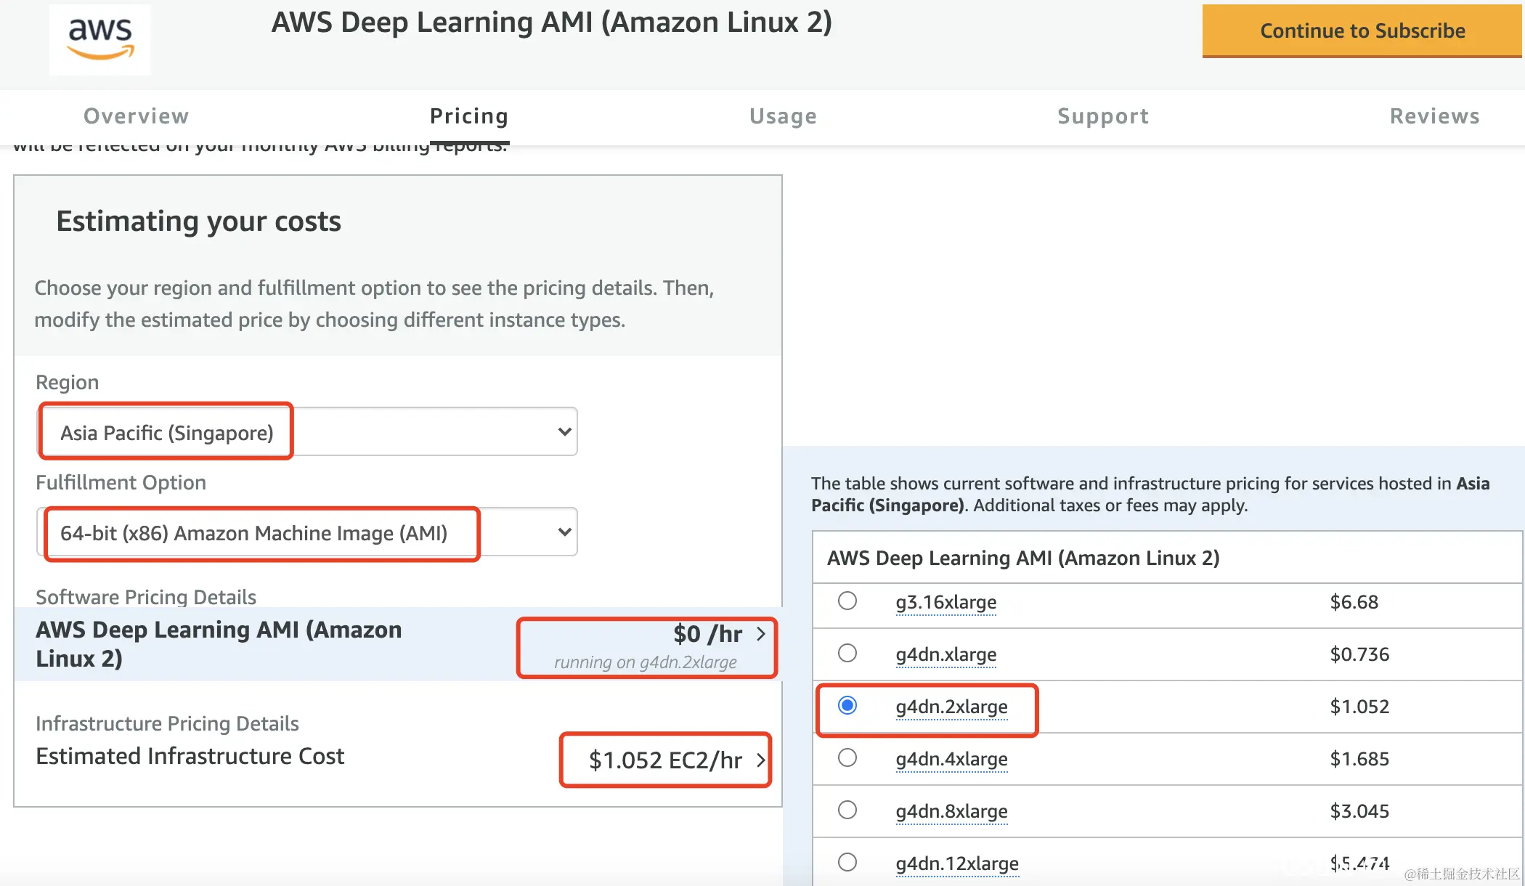Open the Region dropdown
Screen dimensions: 1525x886
pos(307,432)
